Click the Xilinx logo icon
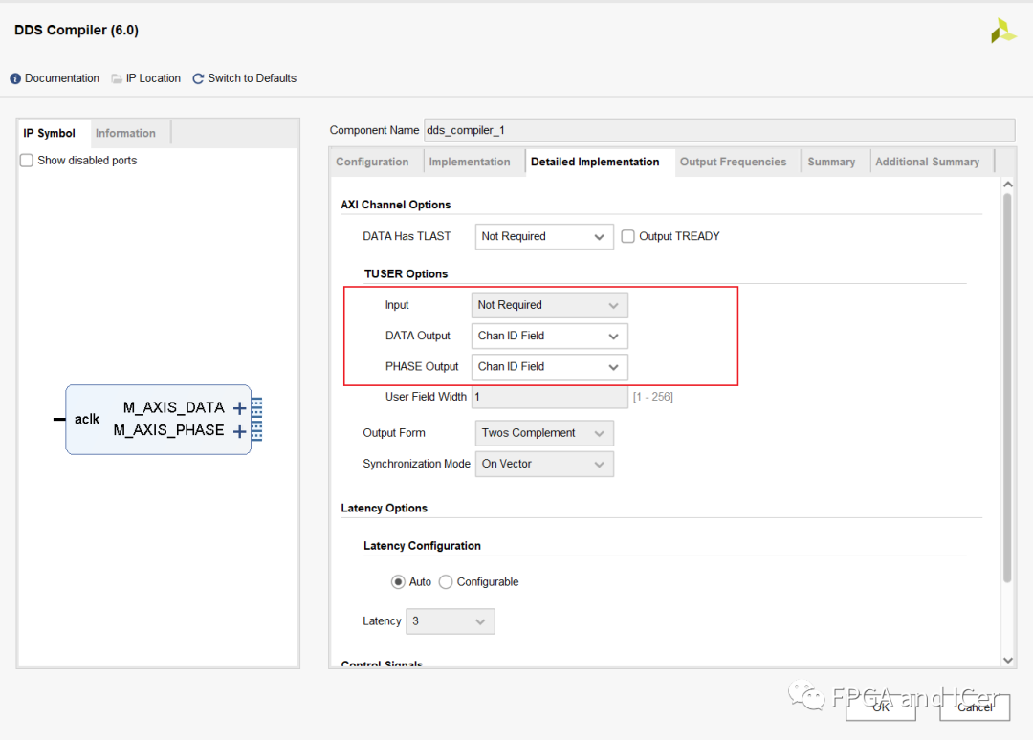Screen dimensions: 1033x740 point(1003,31)
